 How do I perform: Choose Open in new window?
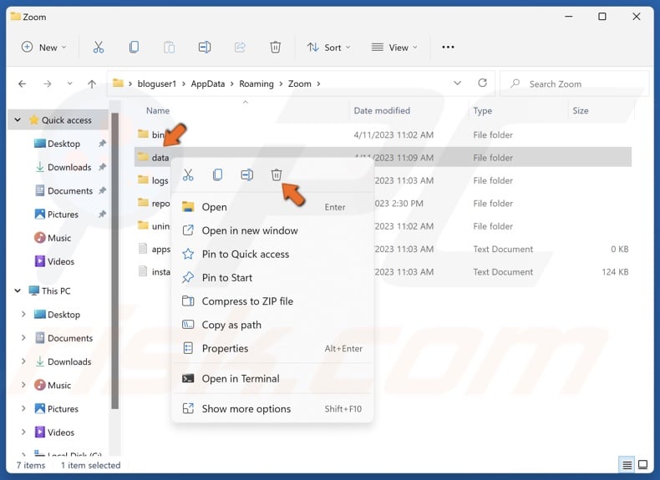pos(272,230)
